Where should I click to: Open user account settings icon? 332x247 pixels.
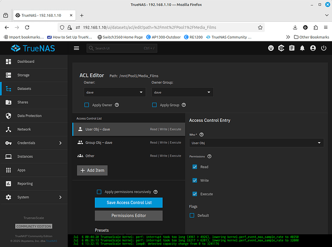click(x=313, y=48)
